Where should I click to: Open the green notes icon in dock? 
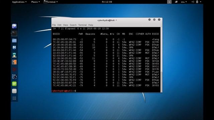tap(14, 84)
